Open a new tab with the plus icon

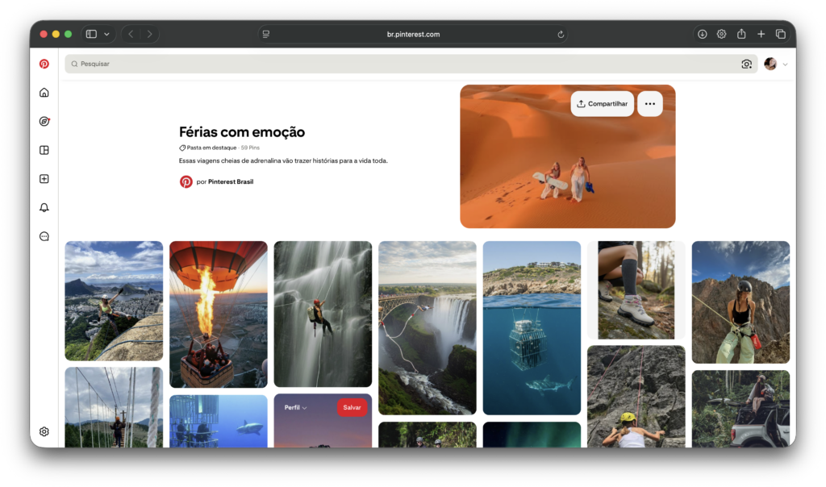click(x=761, y=34)
